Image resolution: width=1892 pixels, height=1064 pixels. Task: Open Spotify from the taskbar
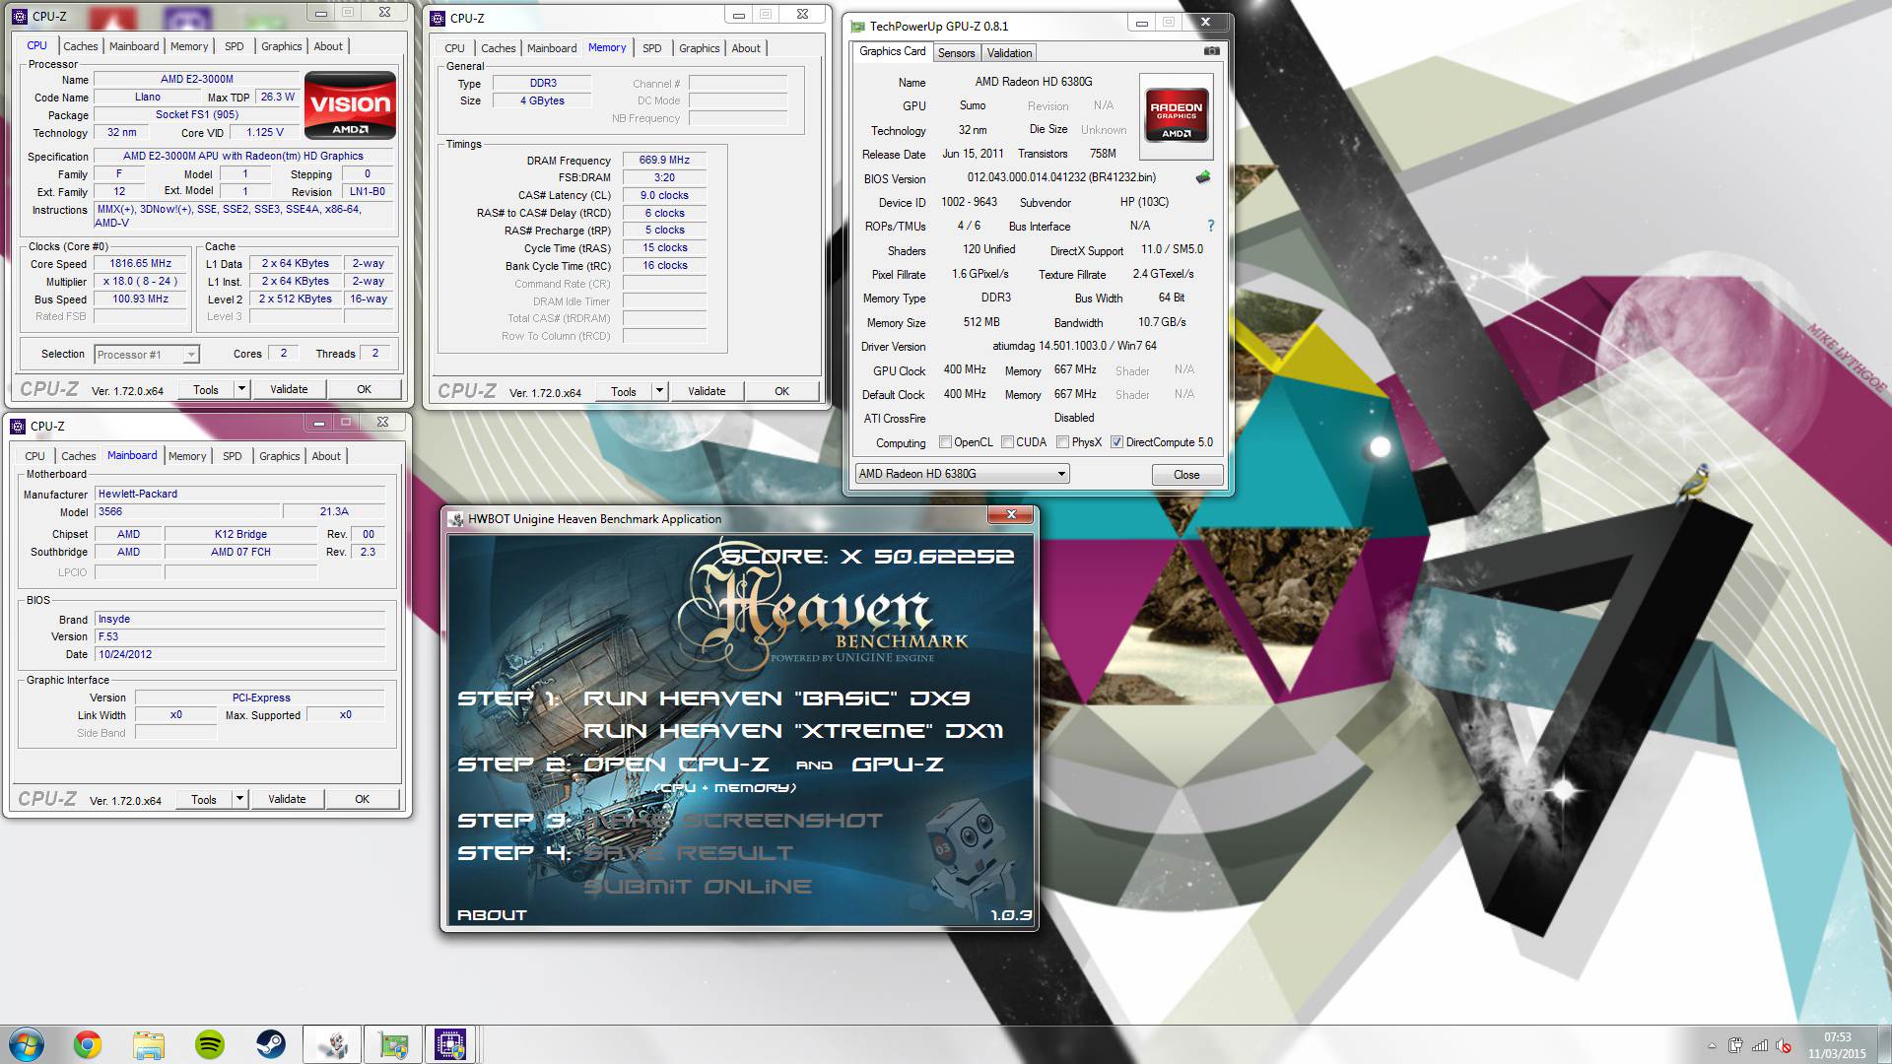[x=210, y=1044]
